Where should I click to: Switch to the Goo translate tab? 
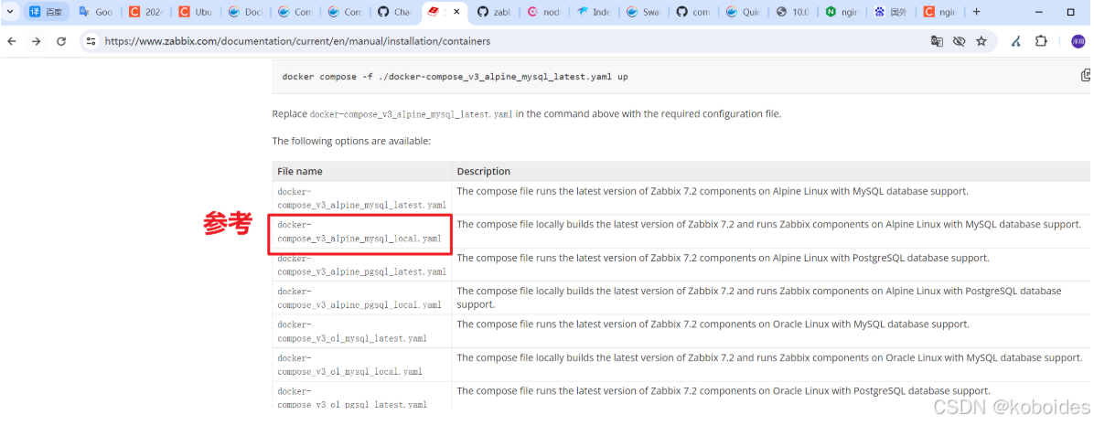[x=96, y=12]
